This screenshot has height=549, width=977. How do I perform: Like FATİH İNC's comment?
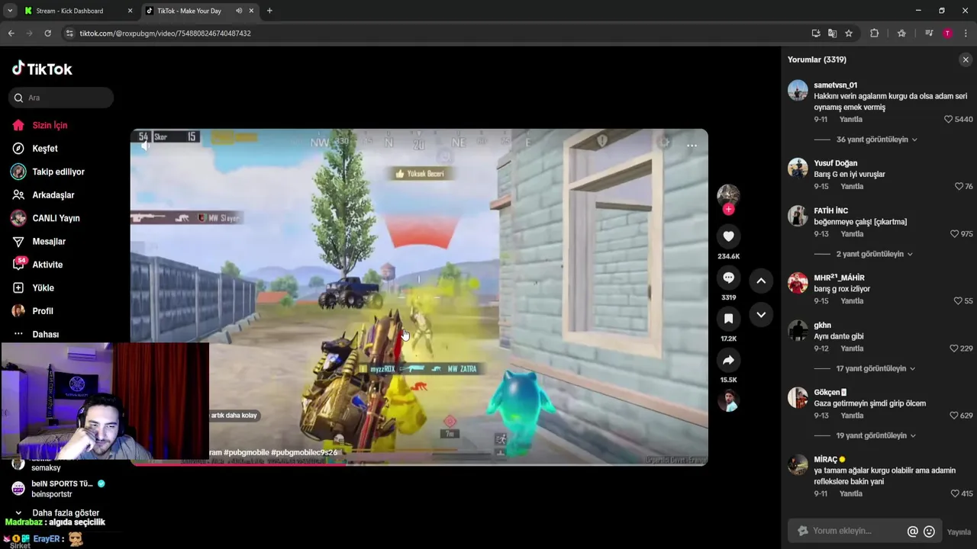click(954, 234)
